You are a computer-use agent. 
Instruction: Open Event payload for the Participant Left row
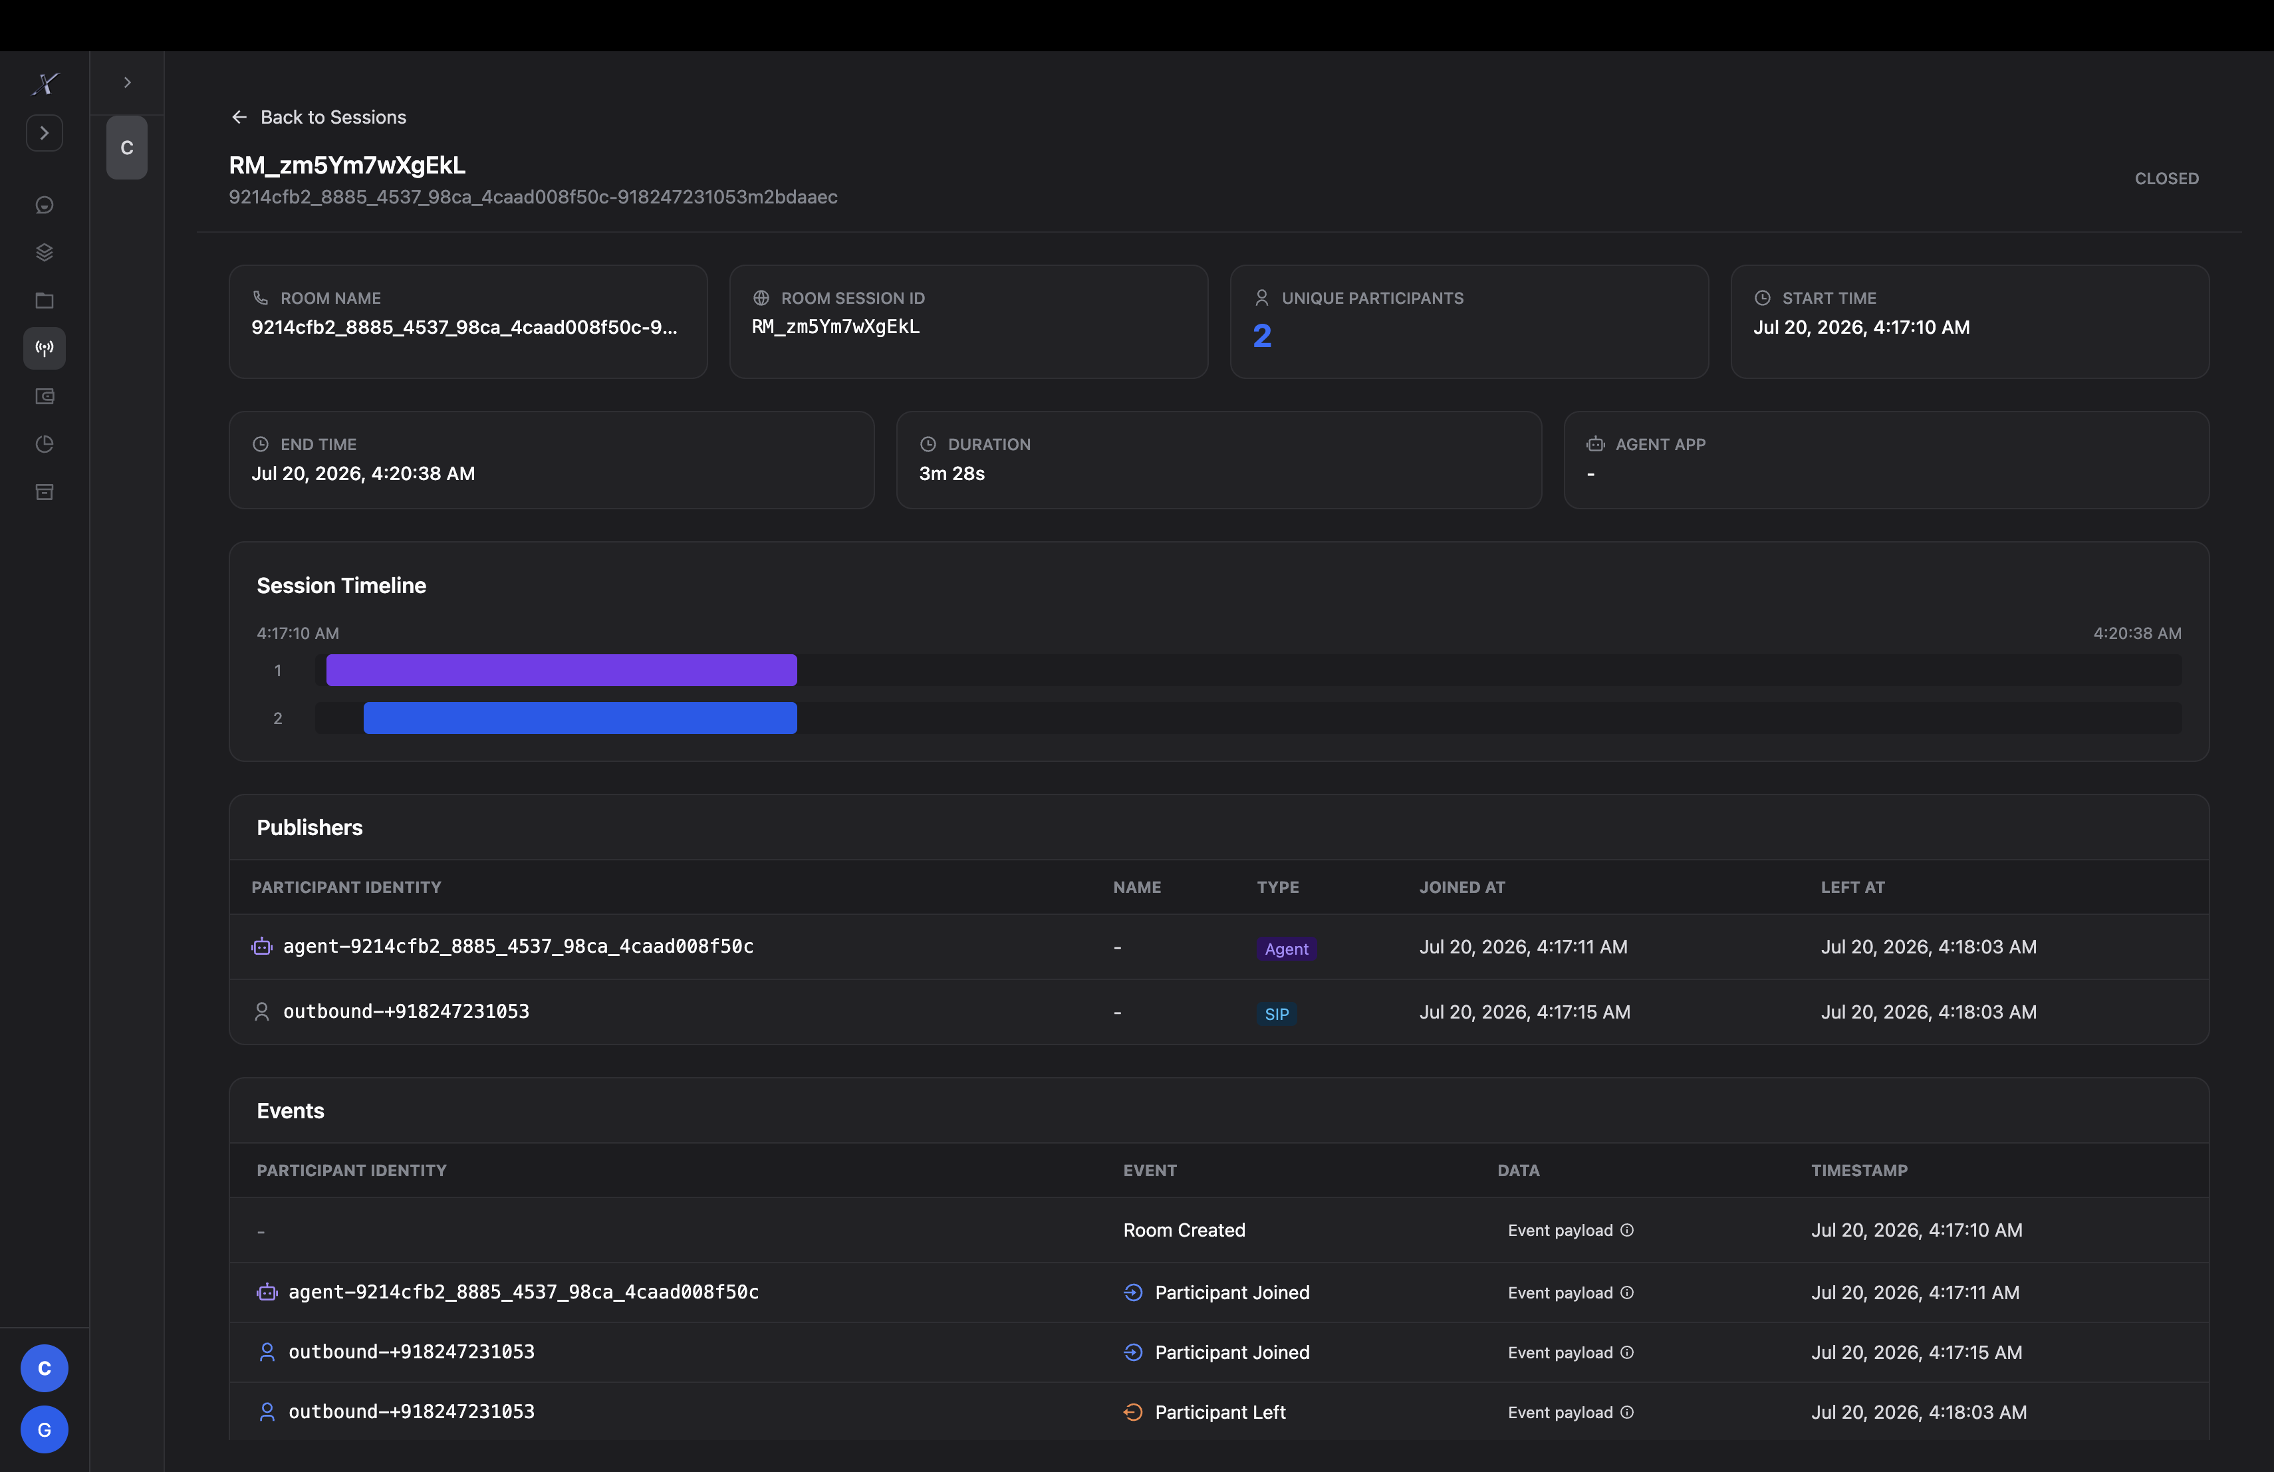pyautogui.click(x=1570, y=1411)
